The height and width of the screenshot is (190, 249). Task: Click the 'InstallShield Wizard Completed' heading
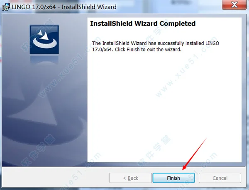(x=143, y=24)
